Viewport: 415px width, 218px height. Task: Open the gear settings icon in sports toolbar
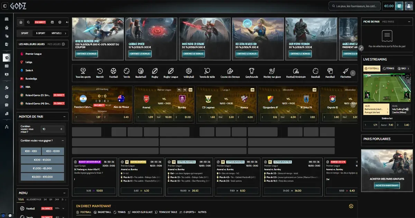click(x=60, y=22)
